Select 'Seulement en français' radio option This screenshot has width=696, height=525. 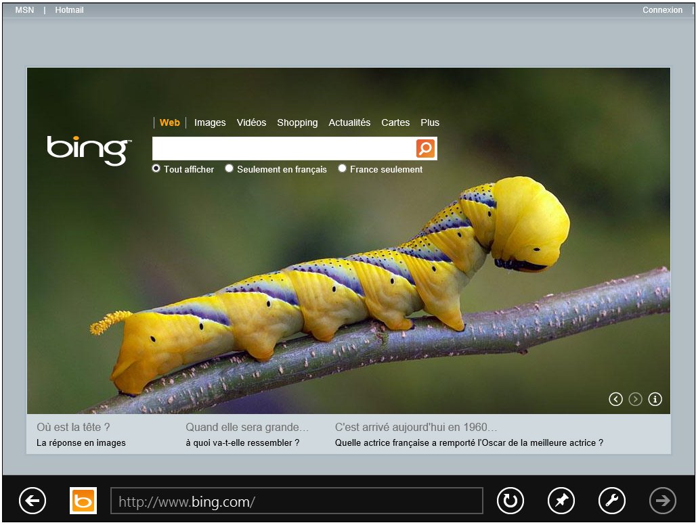coord(229,168)
